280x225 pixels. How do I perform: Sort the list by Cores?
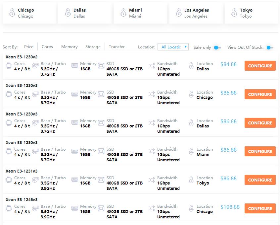[x=47, y=47]
